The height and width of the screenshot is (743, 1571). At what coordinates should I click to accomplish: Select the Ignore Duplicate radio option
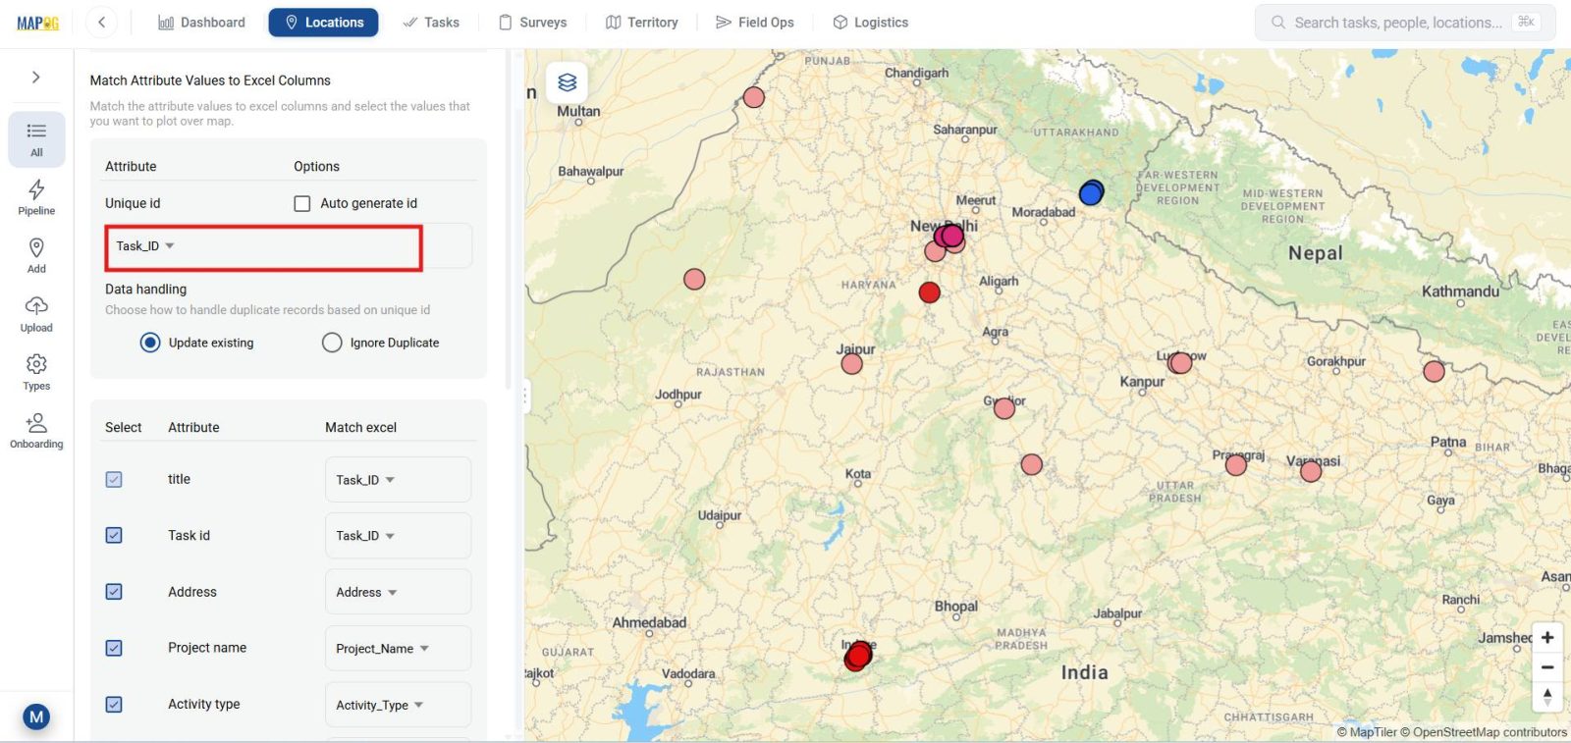(x=332, y=343)
